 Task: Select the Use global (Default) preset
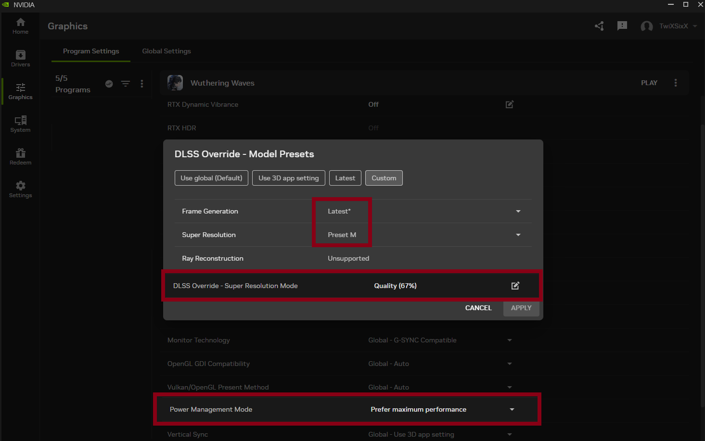(x=212, y=178)
